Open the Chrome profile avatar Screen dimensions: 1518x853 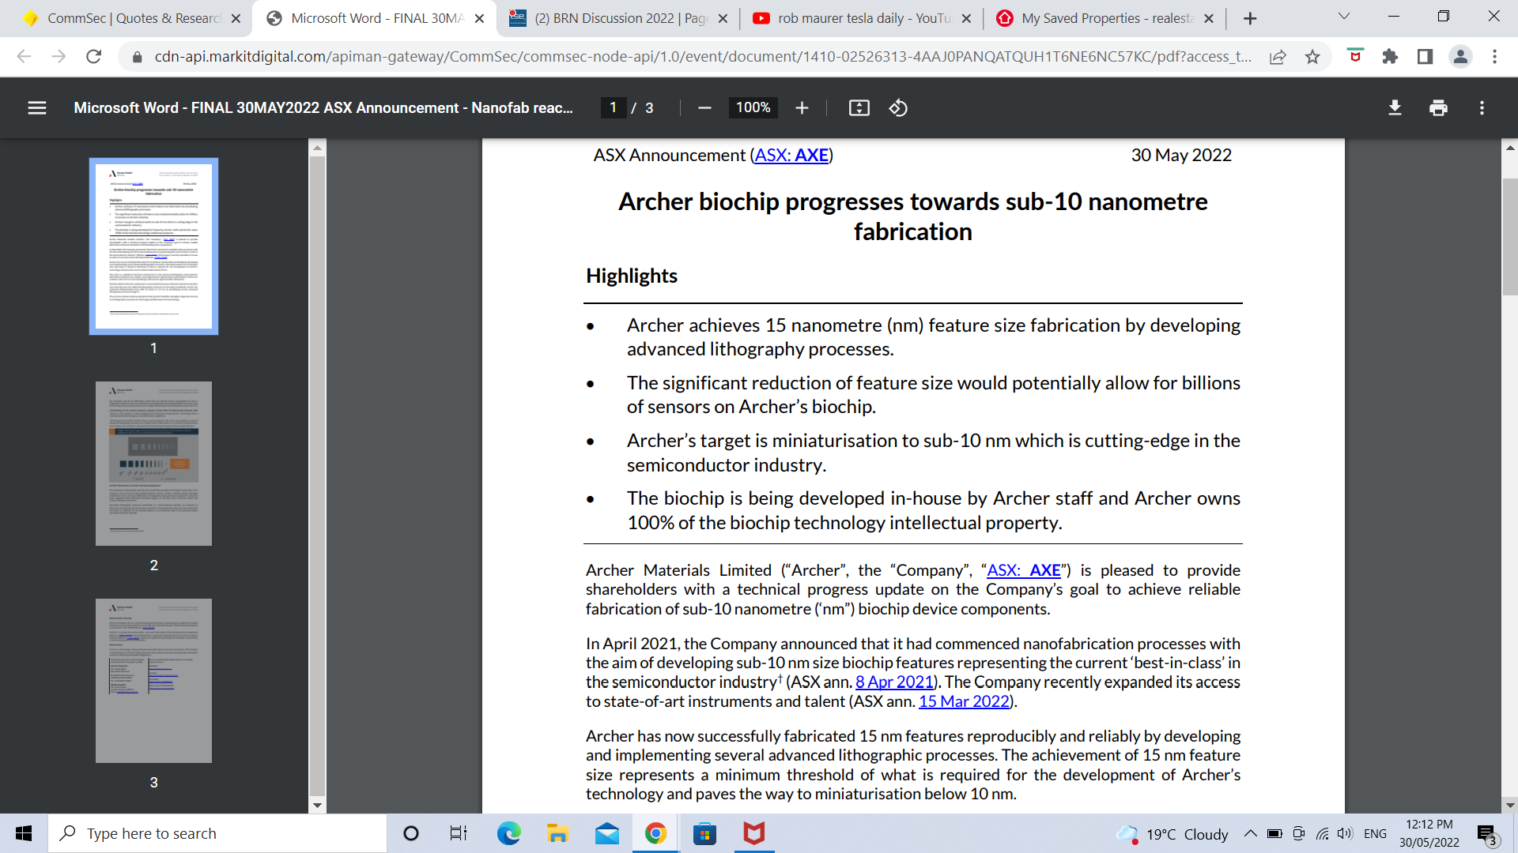click(x=1460, y=56)
